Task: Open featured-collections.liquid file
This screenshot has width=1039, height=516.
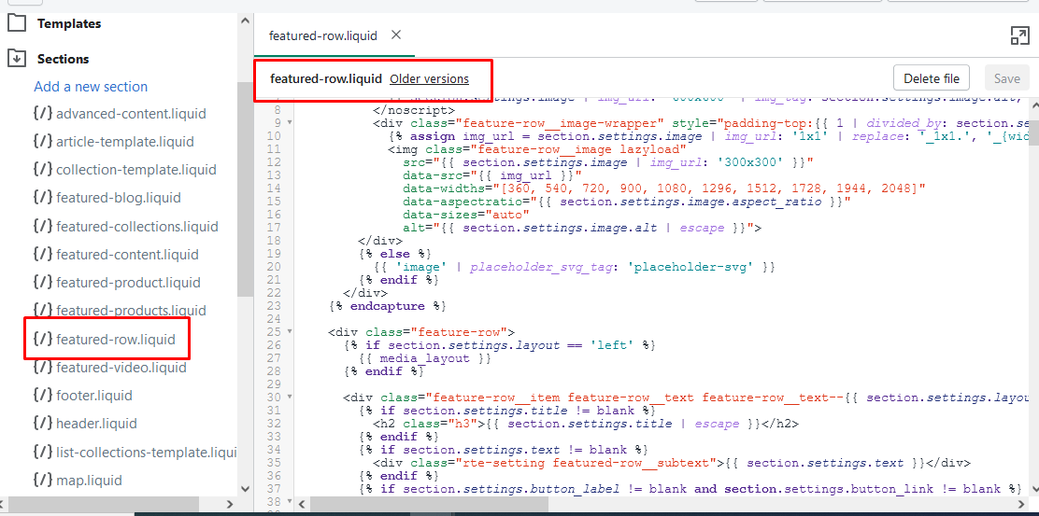Action: point(137,226)
